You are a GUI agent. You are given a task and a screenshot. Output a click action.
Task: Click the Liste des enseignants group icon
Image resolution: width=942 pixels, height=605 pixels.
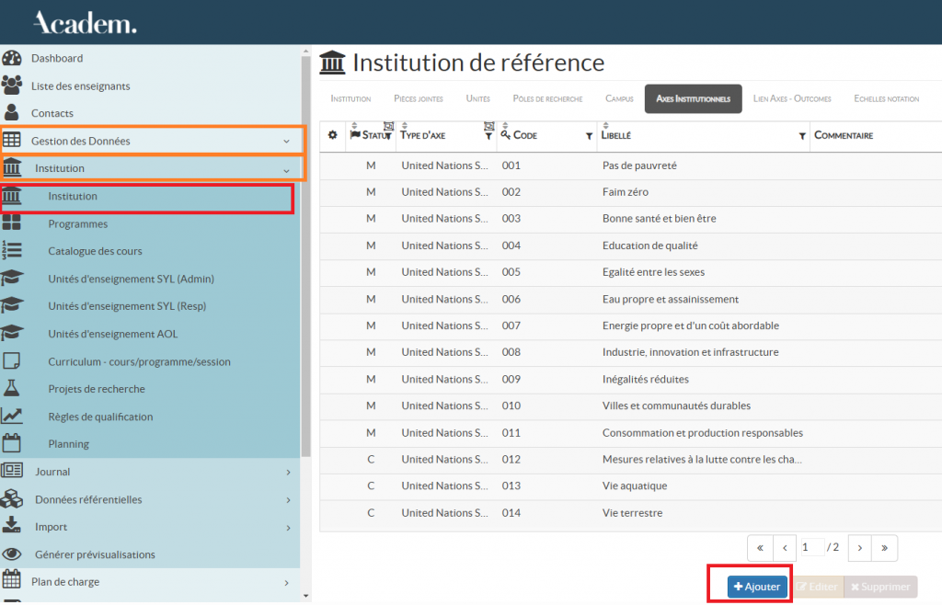[12, 86]
